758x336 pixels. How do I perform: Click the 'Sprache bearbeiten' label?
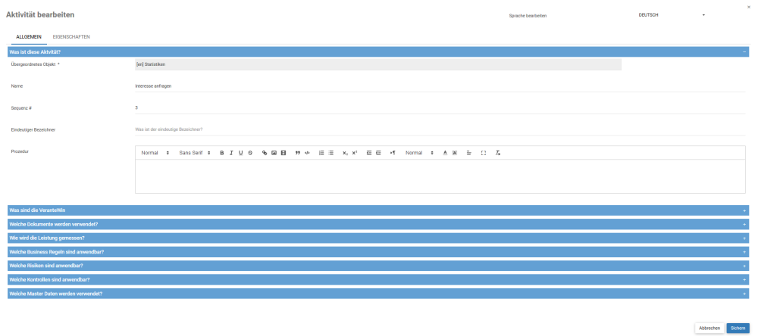[x=528, y=16]
